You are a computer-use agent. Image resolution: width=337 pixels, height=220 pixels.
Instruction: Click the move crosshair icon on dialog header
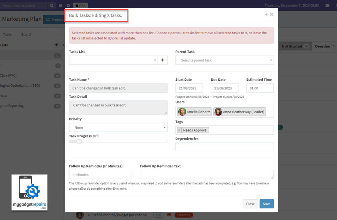(267, 14)
